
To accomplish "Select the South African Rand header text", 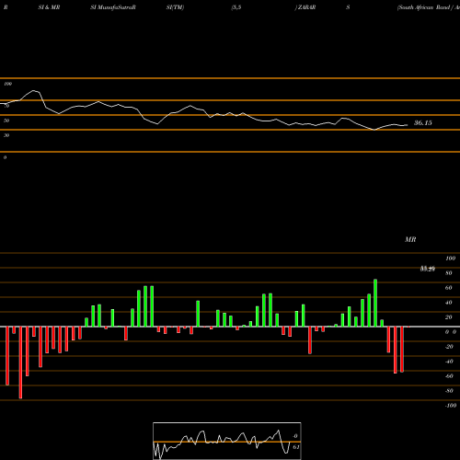I will pos(429,7).
